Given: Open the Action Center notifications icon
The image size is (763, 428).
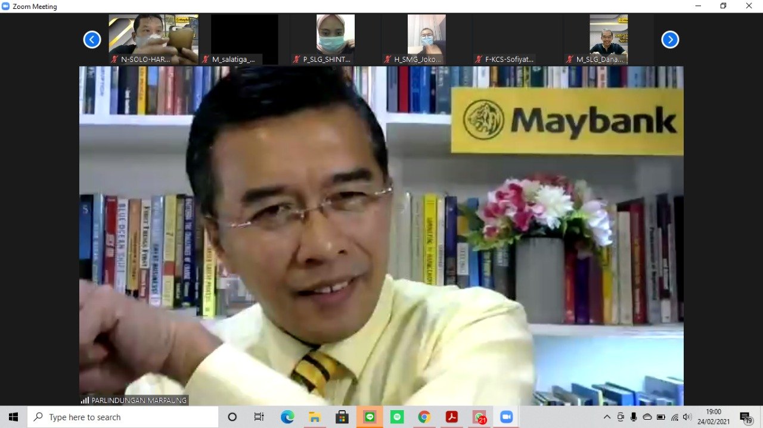Looking at the screenshot, I should tap(746, 417).
